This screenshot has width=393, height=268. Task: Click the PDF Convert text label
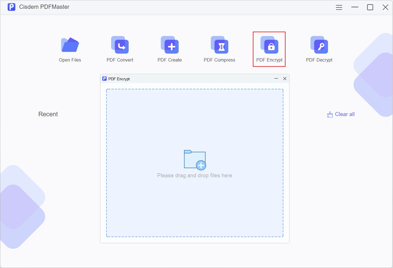tap(120, 60)
